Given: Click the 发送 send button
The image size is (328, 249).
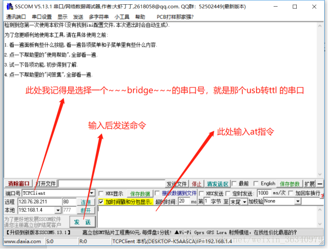Looking at the screenshot, I should tap(82, 222).
